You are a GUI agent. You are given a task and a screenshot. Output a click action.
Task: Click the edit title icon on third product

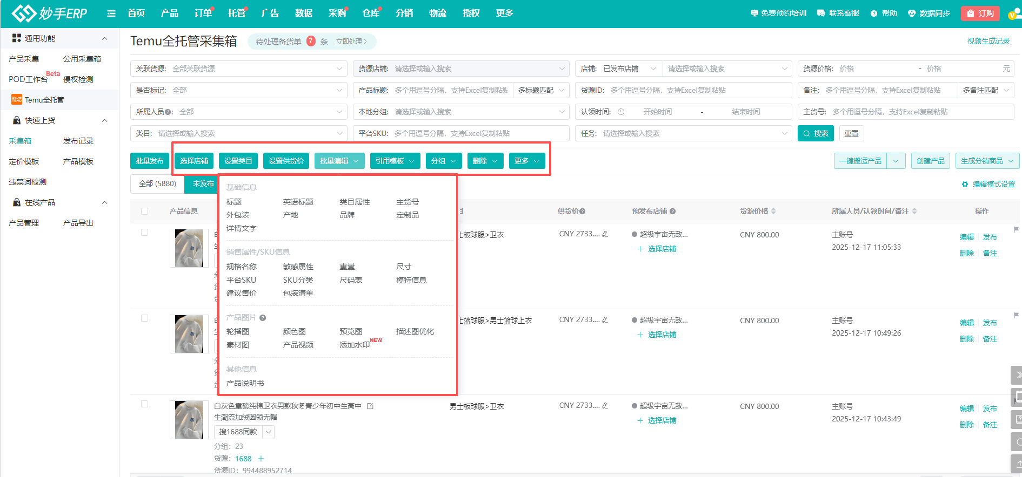point(370,406)
